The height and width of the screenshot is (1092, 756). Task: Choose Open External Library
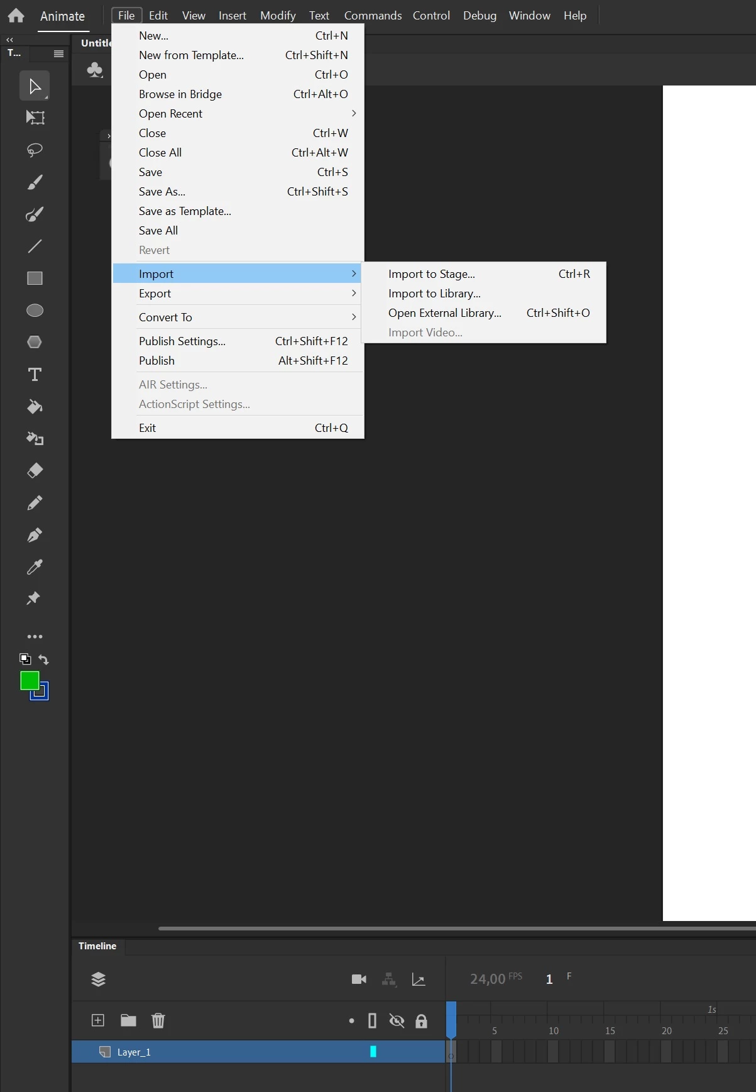(484, 313)
